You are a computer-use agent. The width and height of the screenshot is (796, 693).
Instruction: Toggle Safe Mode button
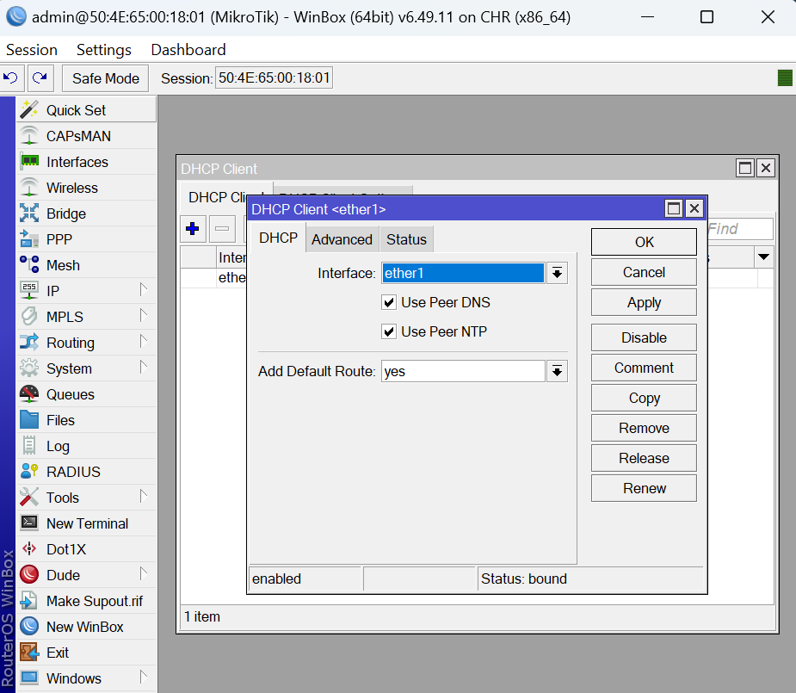106,78
